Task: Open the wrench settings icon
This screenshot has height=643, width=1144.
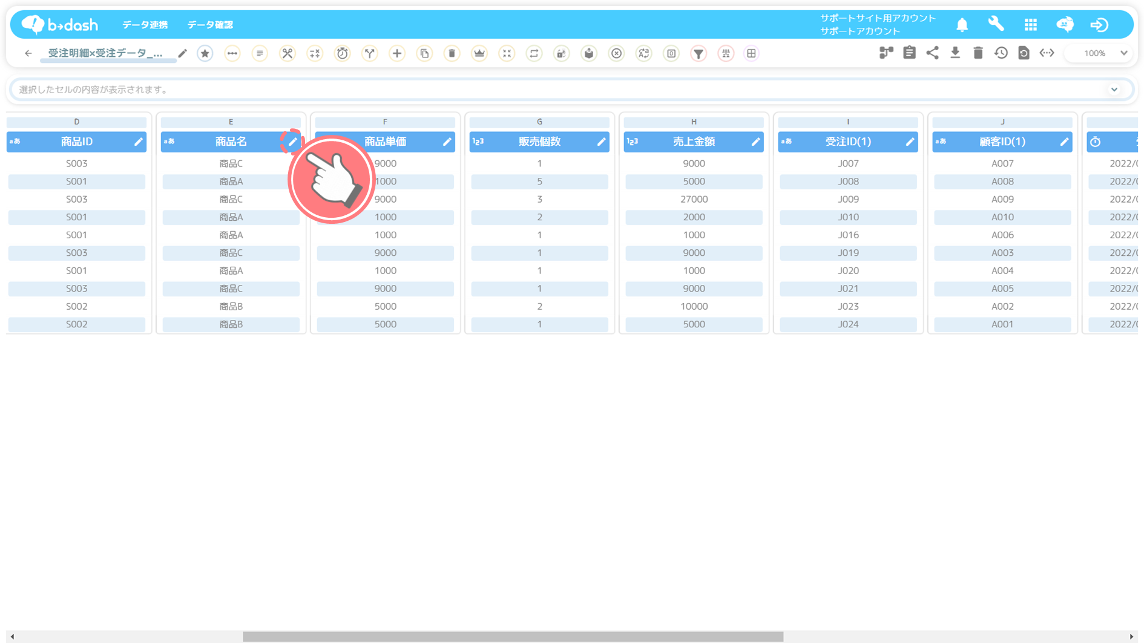Action: click(x=996, y=24)
